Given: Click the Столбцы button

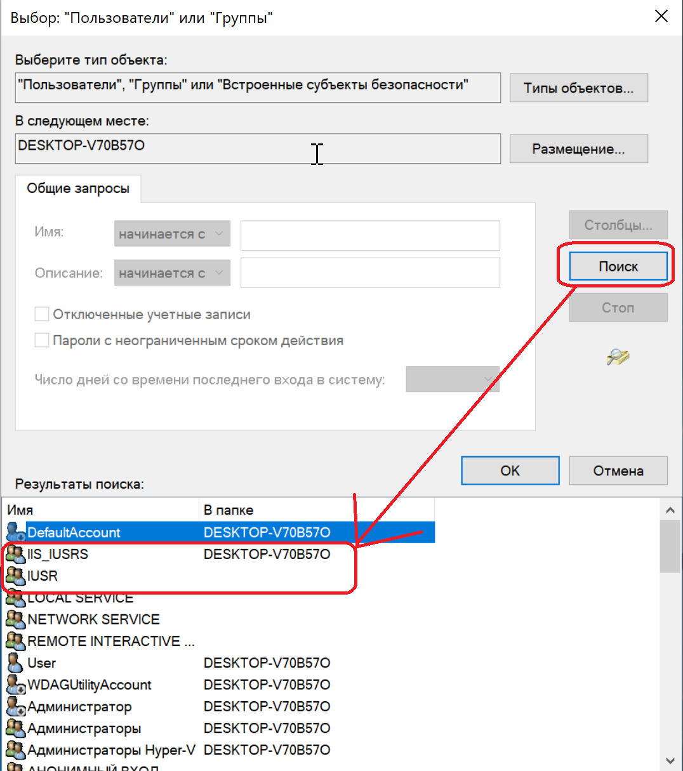Looking at the screenshot, I should [x=618, y=225].
